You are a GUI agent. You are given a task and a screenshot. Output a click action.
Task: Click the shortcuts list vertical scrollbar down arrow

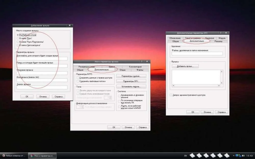tap(222, 83)
